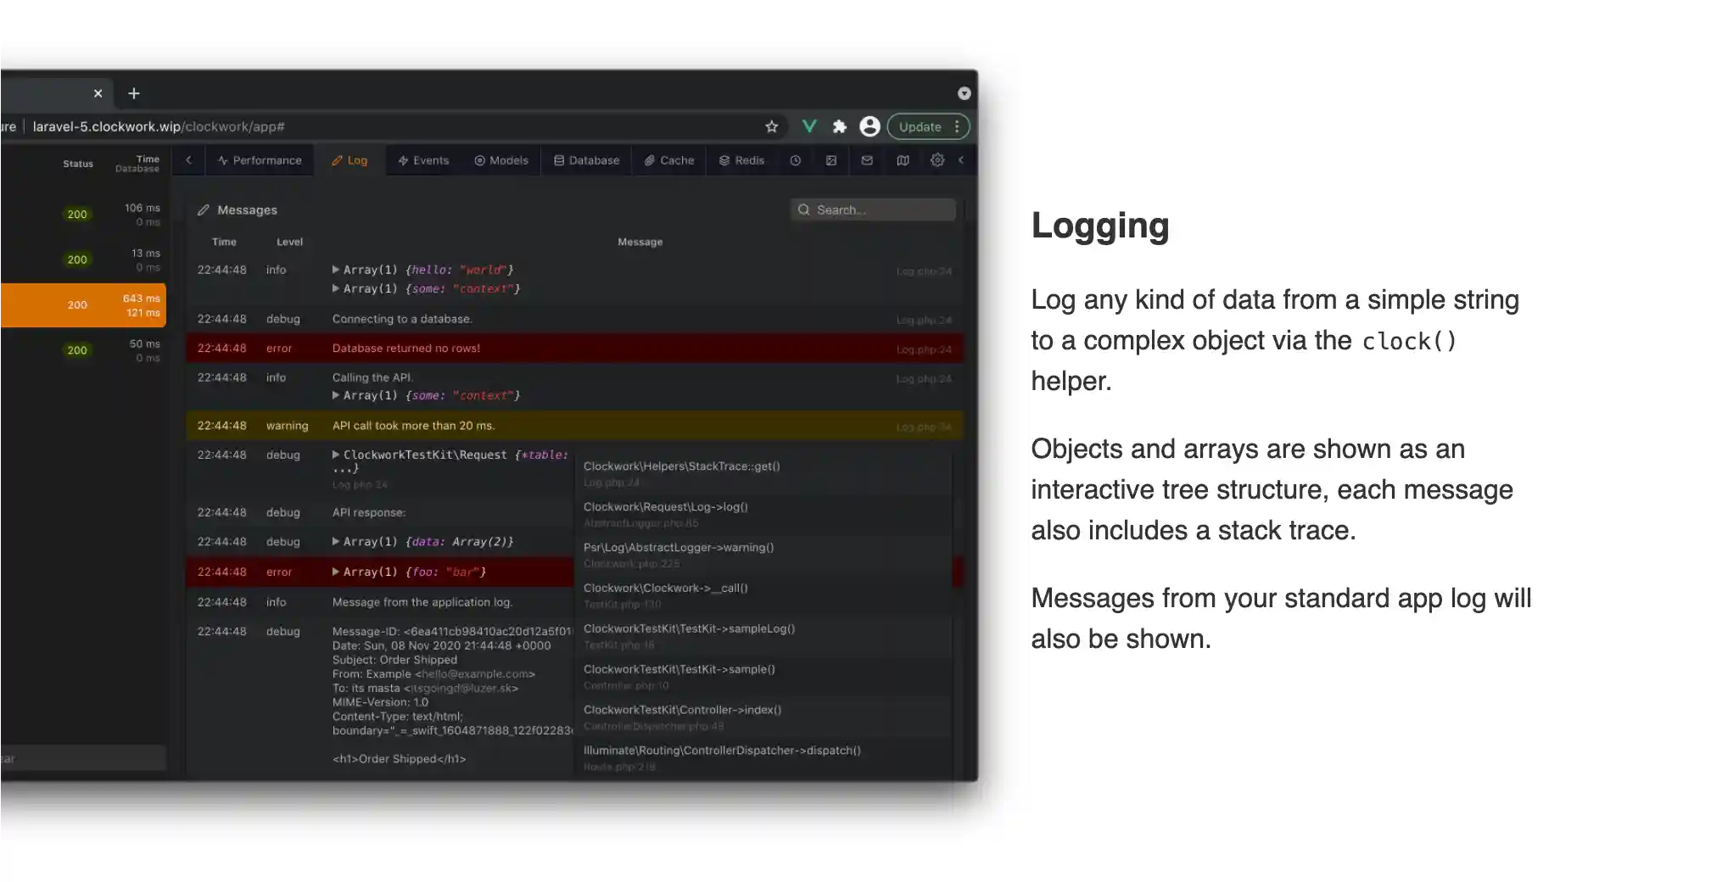Open the image icon tab in Clockwork toolbar
Viewport: 1711px width, 882px height.
click(x=830, y=160)
